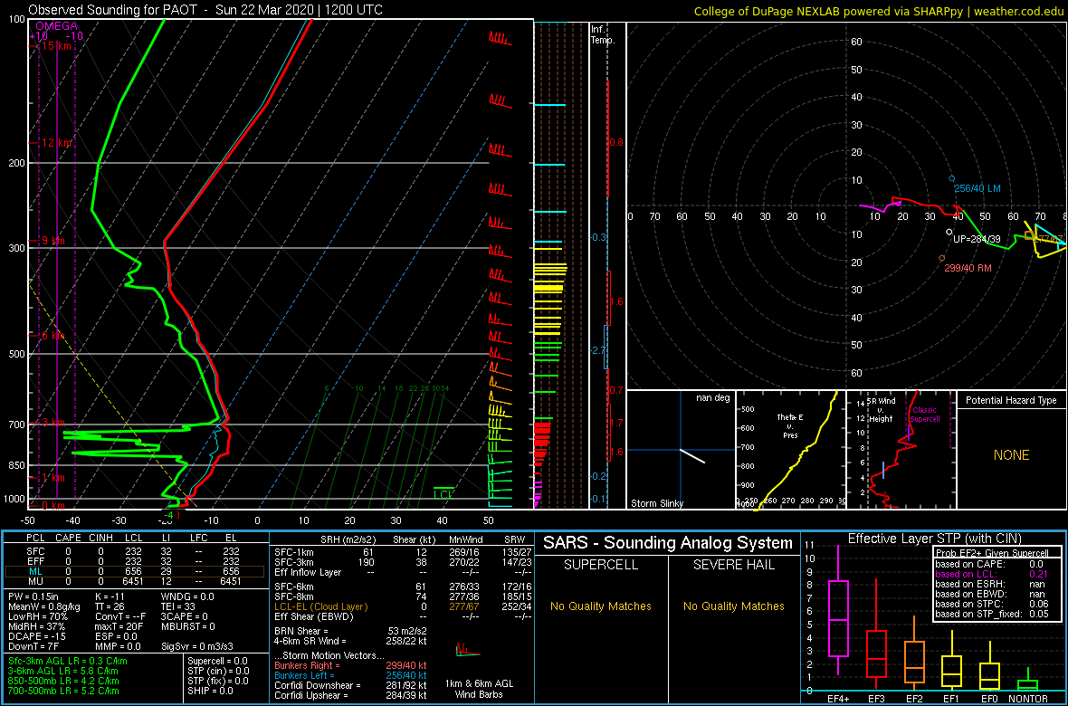Click '4-6km SR Wind = 258/22 kt'

coord(351,641)
